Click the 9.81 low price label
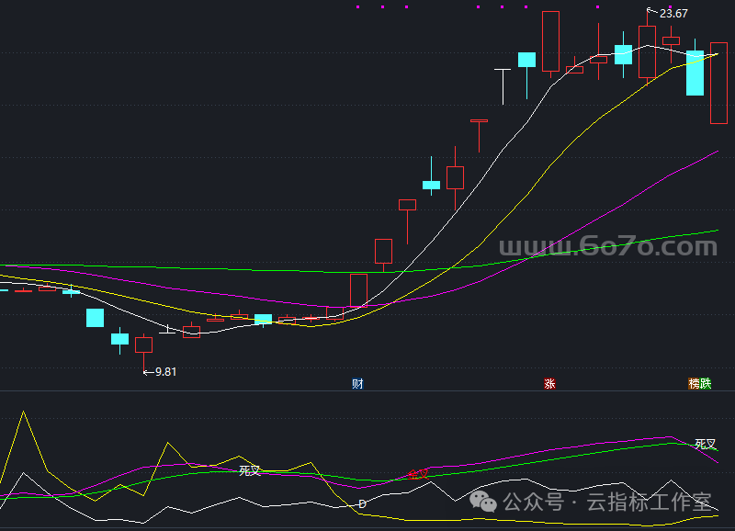 [x=165, y=371]
